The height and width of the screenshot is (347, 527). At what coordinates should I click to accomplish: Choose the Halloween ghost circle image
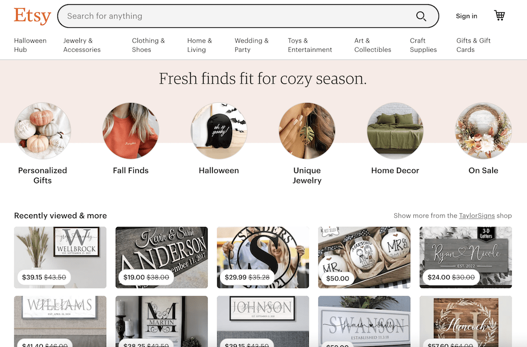219,131
